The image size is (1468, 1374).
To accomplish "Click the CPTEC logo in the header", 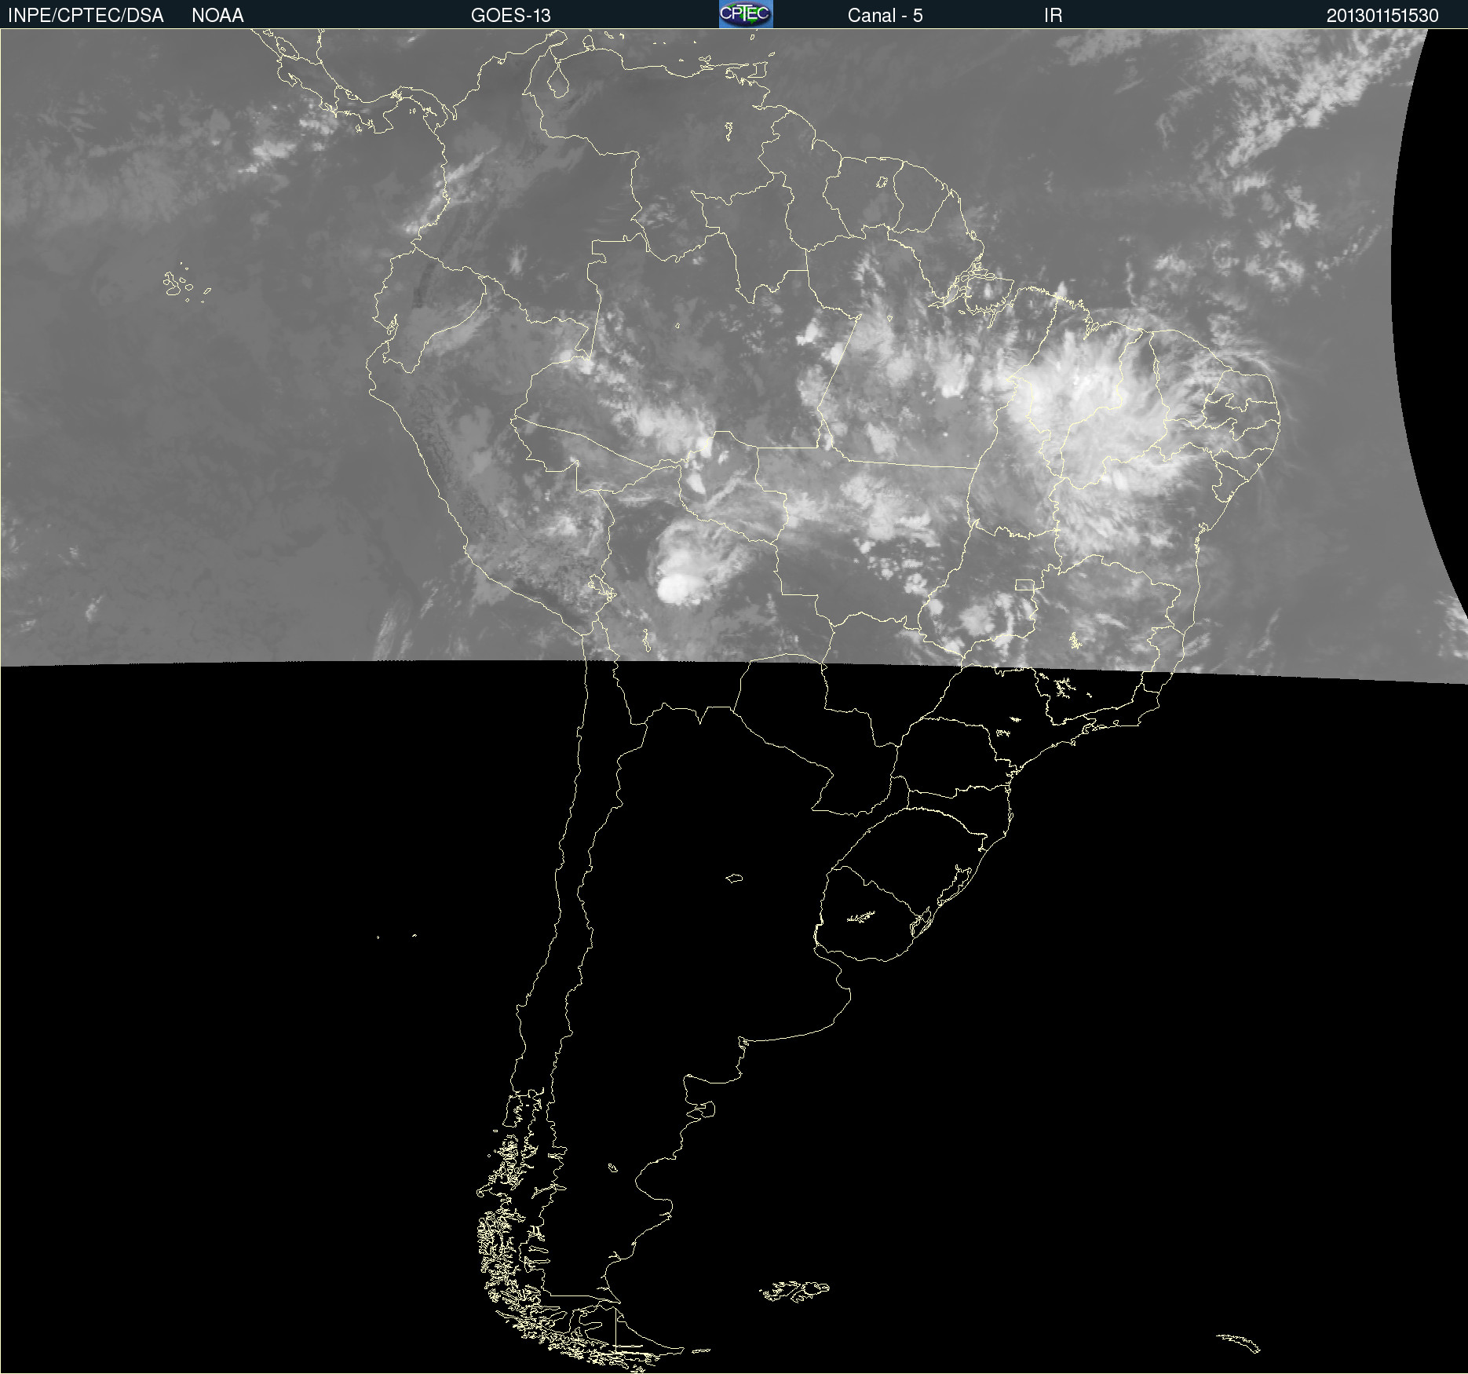I will coord(746,14).
